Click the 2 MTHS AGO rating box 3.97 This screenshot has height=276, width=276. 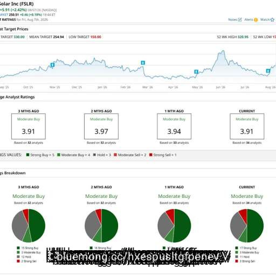(x=101, y=126)
